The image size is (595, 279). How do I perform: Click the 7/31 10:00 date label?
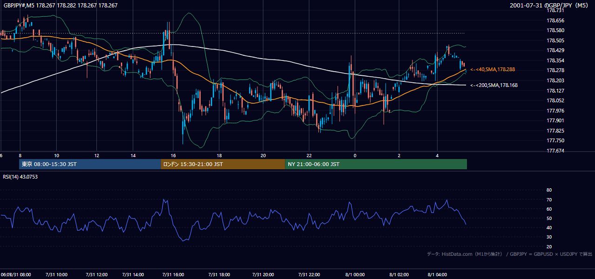pyautogui.click(x=57, y=275)
